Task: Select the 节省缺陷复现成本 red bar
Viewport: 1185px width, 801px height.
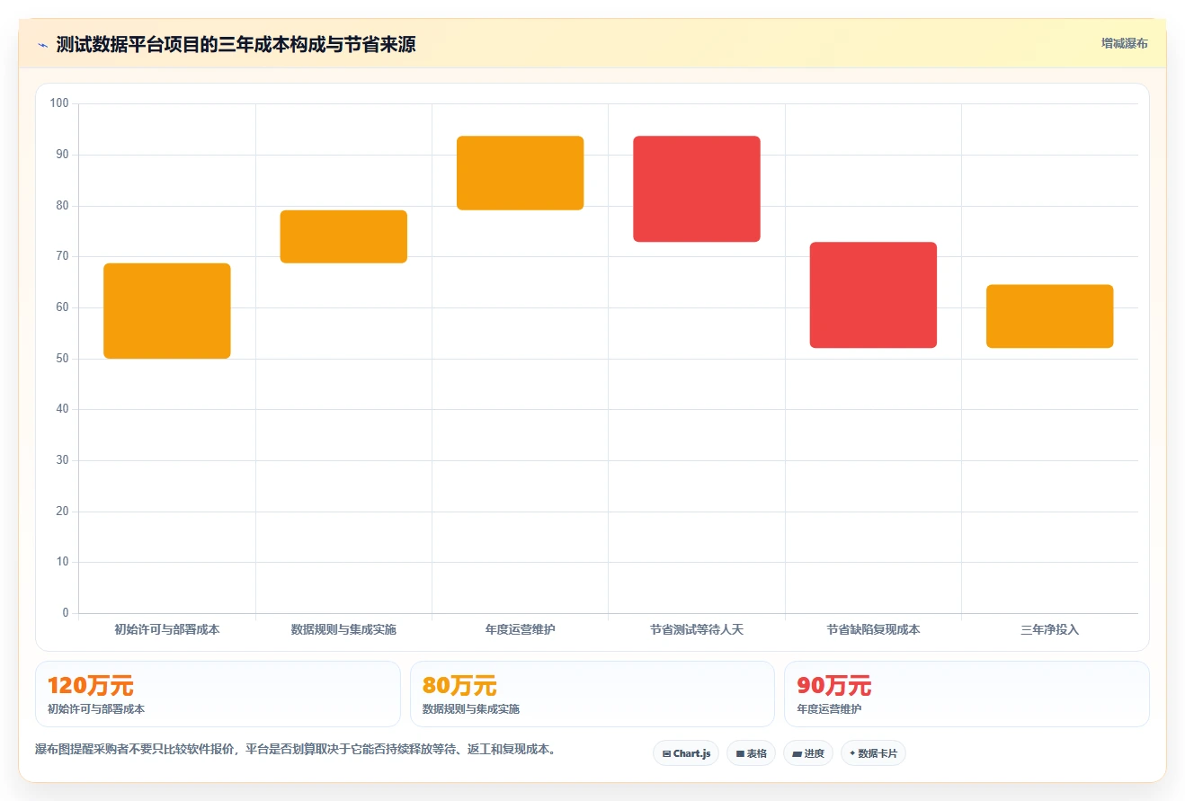Action: pyautogui.click(x=873, y=295)
